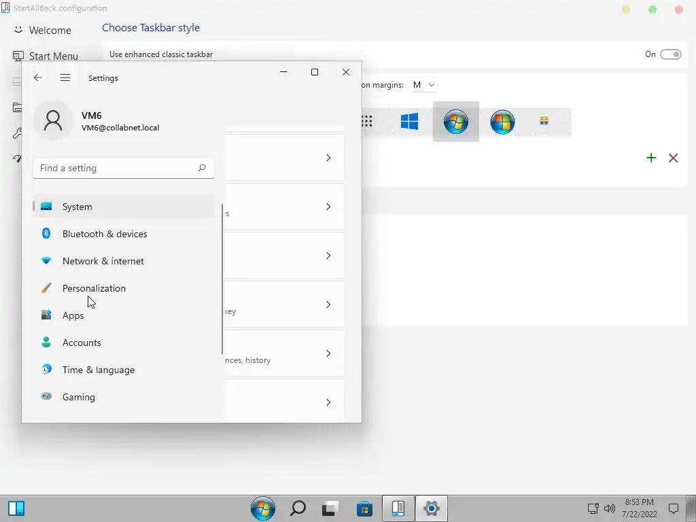Add a custom start button with green plus
The width and height of the screenshot is (696, 522).
pos(651,158)
